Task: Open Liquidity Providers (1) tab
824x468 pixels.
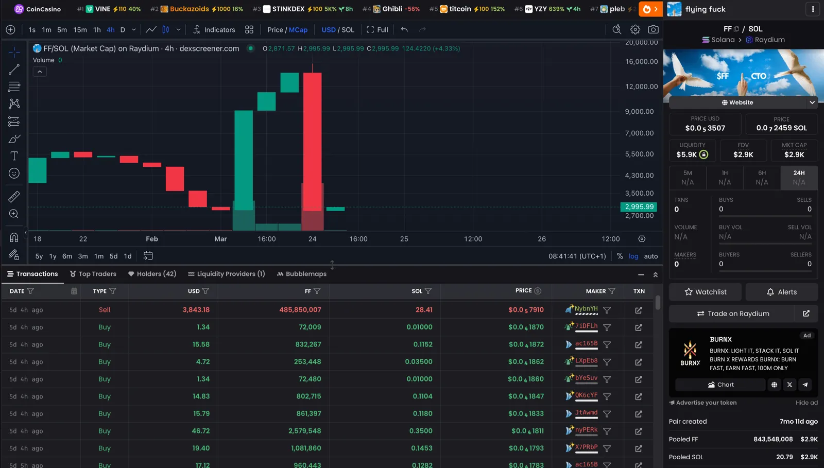Action: 226,274
